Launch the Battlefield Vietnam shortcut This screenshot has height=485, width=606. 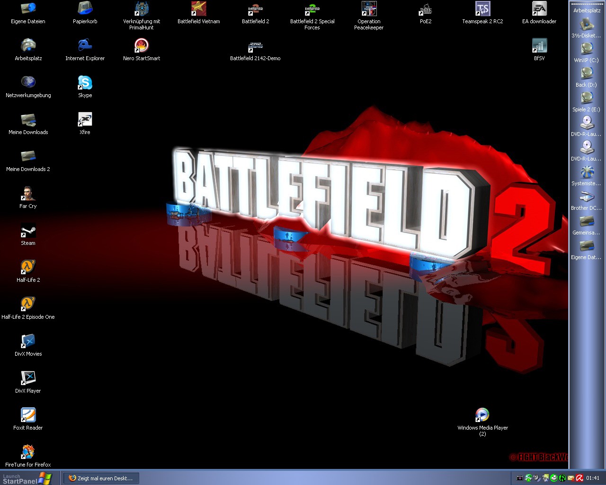198,9
